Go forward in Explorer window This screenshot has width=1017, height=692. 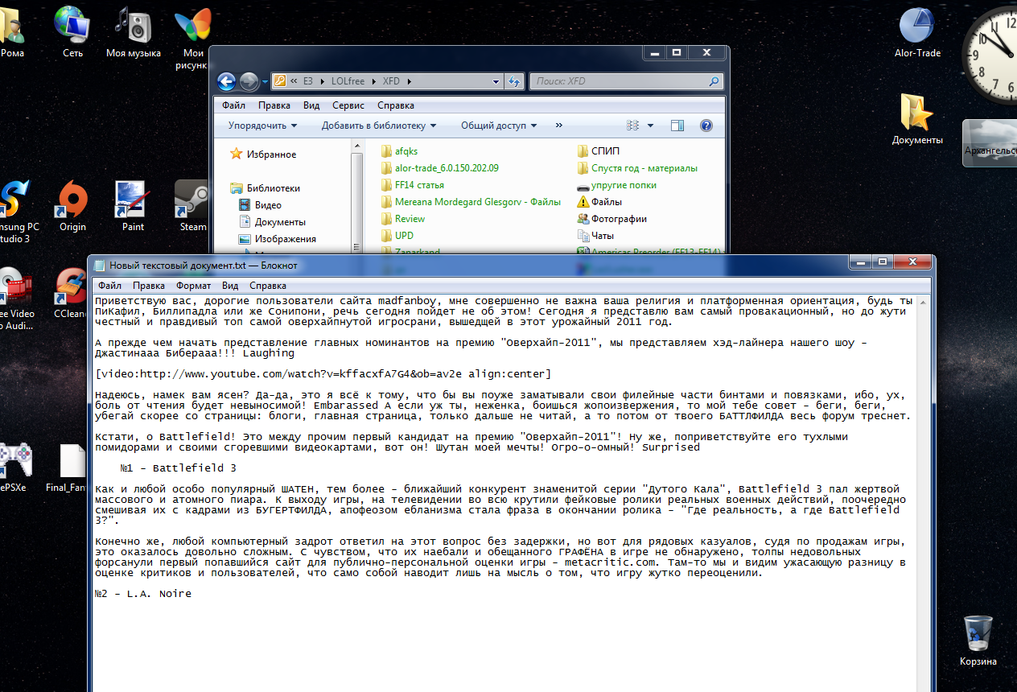[249, 81]
